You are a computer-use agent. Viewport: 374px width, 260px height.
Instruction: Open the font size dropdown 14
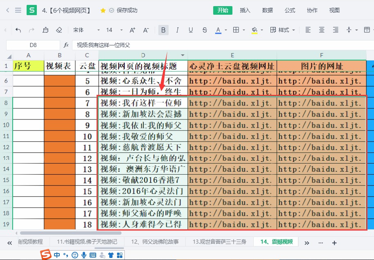[x=115, y=30]
